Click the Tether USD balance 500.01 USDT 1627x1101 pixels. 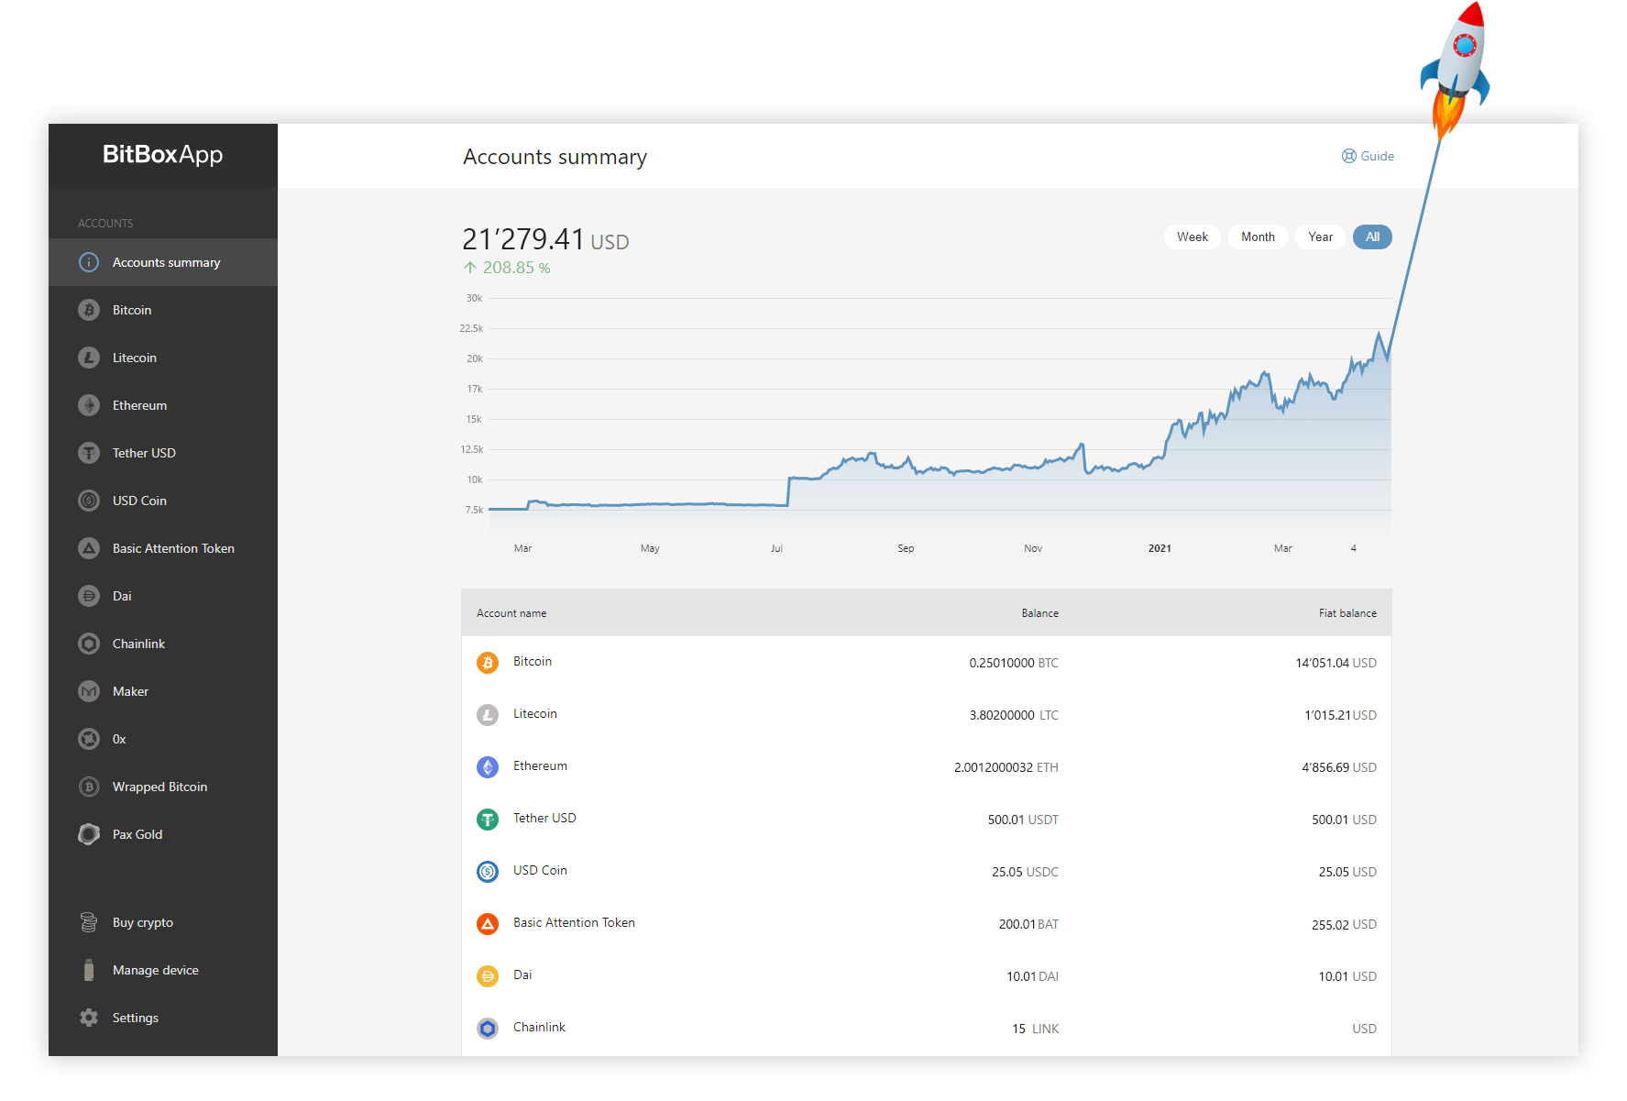[x=1023, y=820]
